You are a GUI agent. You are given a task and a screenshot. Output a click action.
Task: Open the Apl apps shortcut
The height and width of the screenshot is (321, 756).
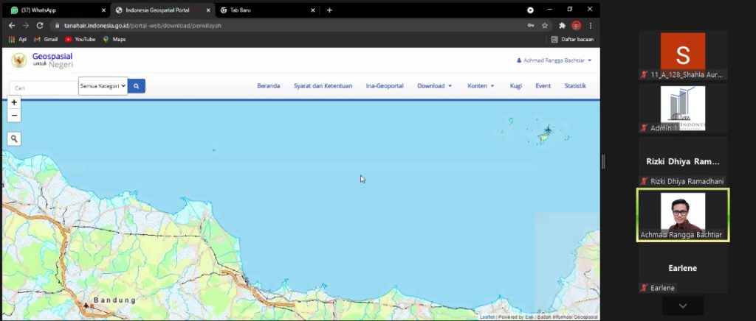click(x=18, y=40)
